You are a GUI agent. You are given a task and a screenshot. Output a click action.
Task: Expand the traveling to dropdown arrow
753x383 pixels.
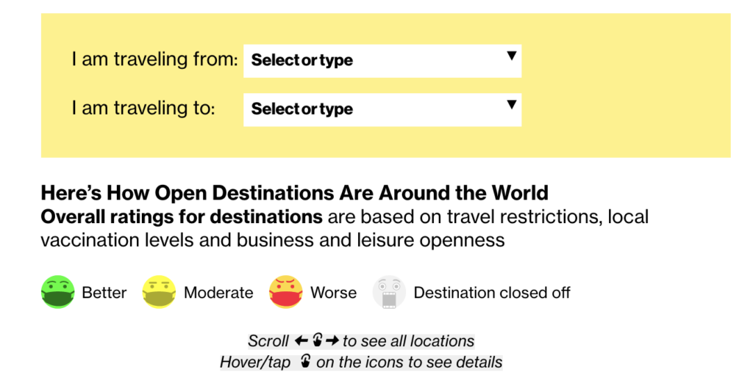[x=512, y=104]
